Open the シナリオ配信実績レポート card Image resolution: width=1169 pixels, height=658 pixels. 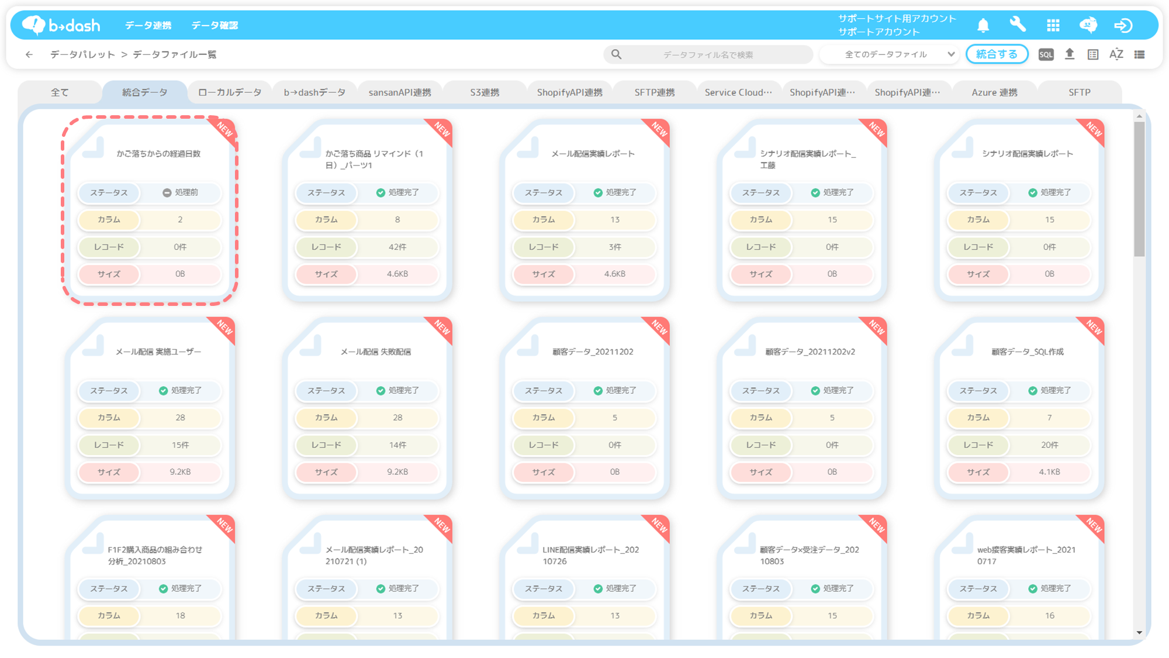1019,211
